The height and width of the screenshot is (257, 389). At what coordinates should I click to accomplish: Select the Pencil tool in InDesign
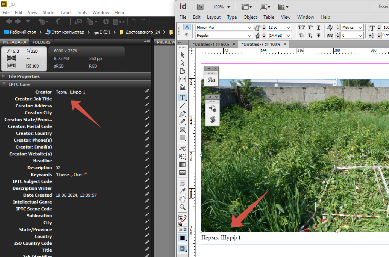pos(182,122)
